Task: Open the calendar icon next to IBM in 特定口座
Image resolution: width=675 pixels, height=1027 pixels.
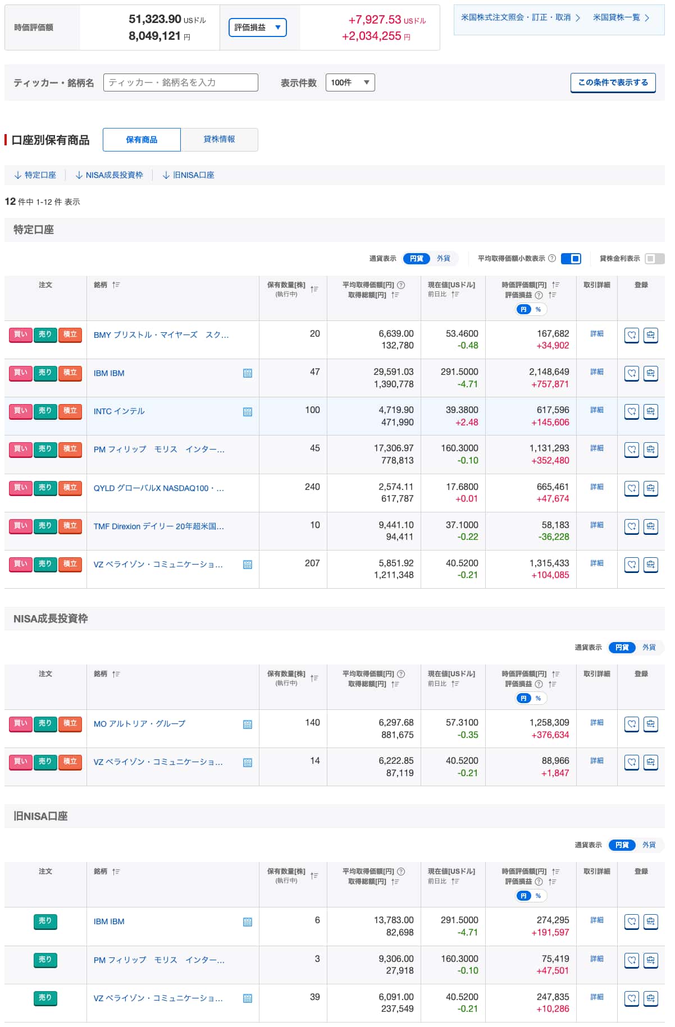Action: tap(247, 373)
